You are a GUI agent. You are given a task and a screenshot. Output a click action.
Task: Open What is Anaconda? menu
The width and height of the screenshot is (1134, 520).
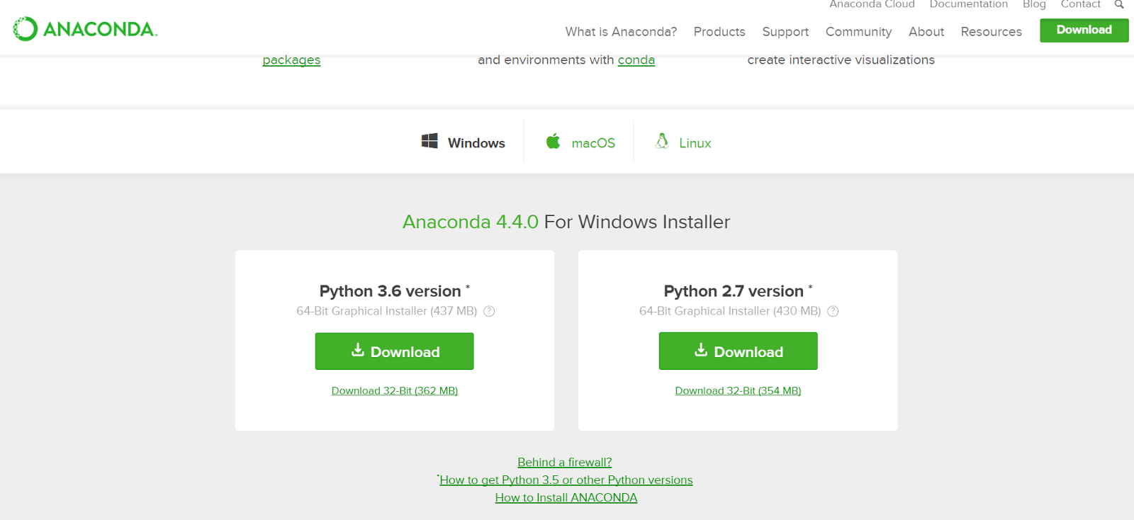coord(621,32)
